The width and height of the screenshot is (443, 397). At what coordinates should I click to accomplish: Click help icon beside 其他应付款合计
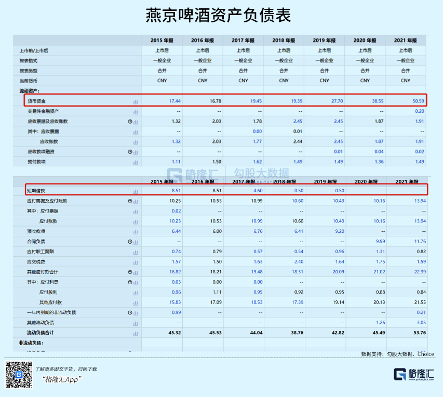[x=130, y=272]
